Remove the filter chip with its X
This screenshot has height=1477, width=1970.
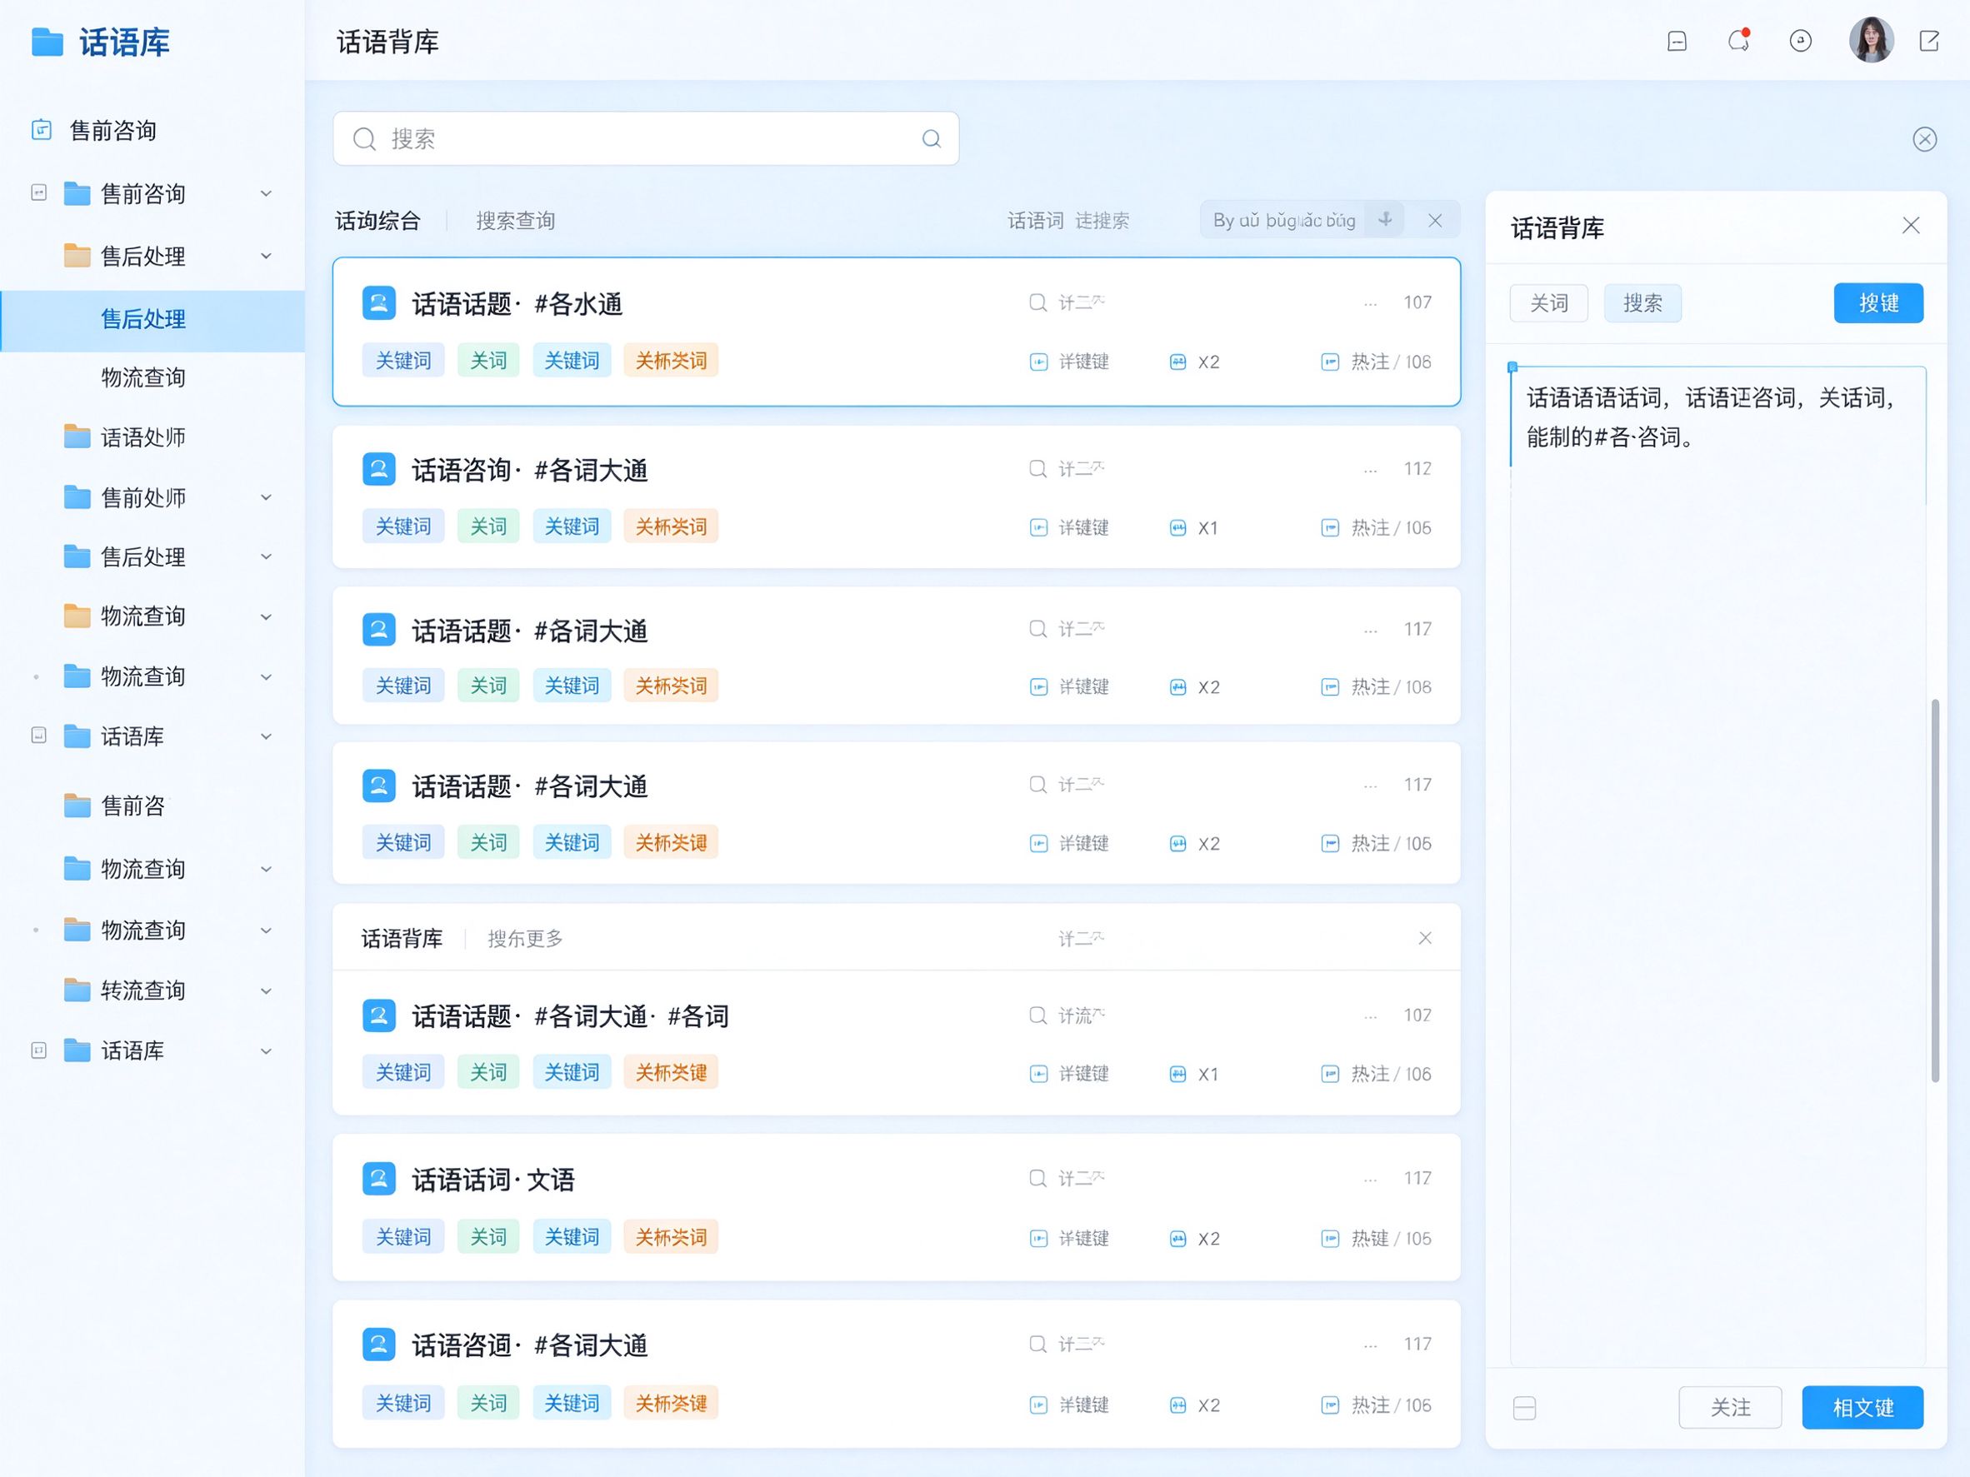point(1435,220)
